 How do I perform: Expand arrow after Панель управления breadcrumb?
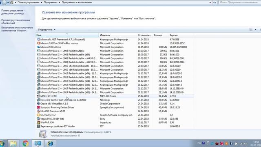[42, 2]
